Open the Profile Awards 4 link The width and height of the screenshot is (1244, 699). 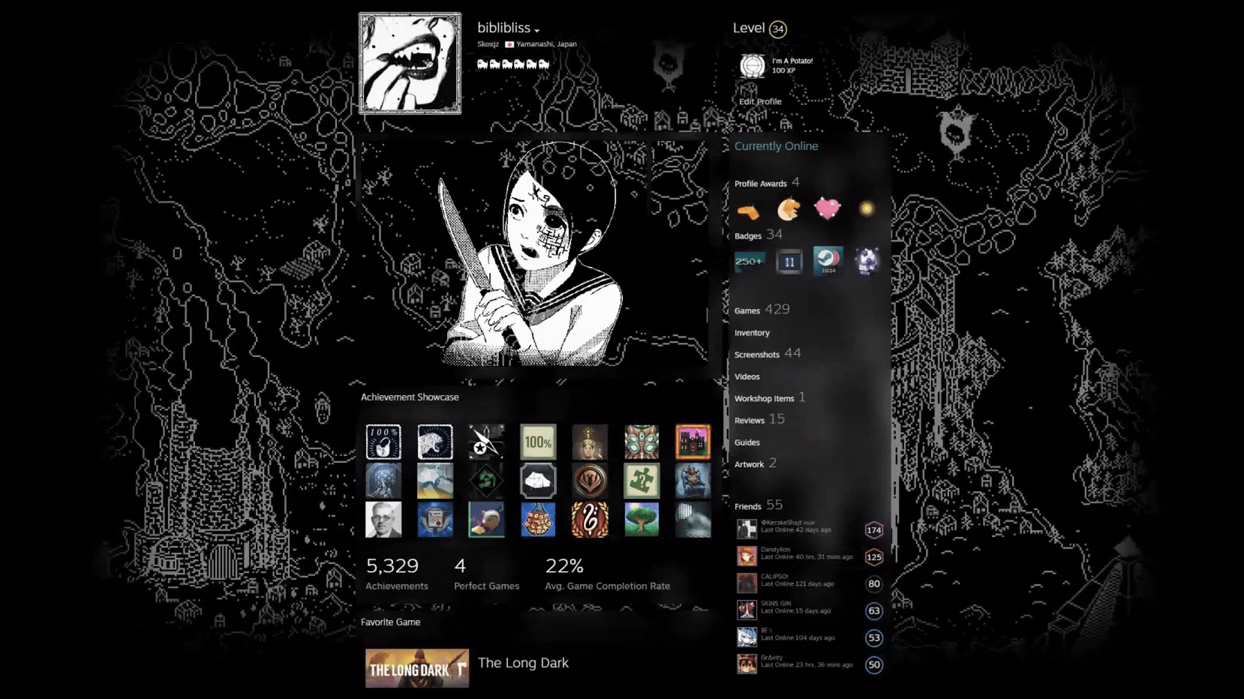pyautogui.click(x=767, y=183)
